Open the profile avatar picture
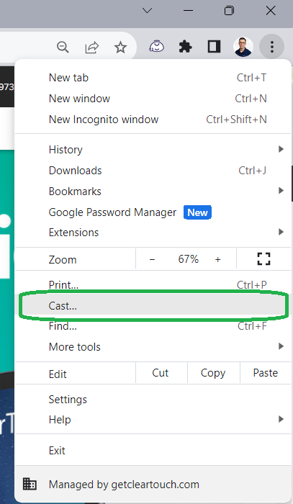The width and height of the screenshot is (293, 504). coord(243,47)
